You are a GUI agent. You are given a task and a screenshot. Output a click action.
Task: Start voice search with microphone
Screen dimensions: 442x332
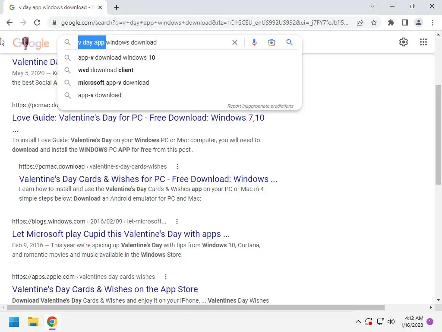(x=254, y=42)
